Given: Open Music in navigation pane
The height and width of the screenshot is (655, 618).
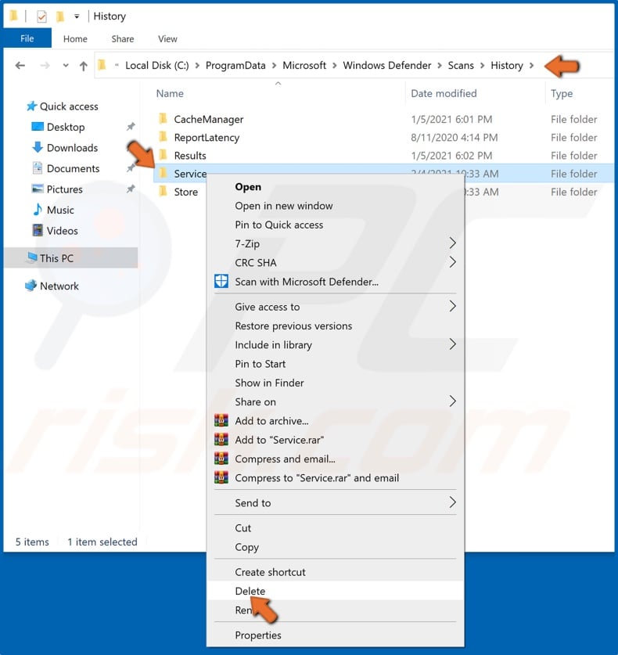Looking at the screenshot, I should 53,211.
